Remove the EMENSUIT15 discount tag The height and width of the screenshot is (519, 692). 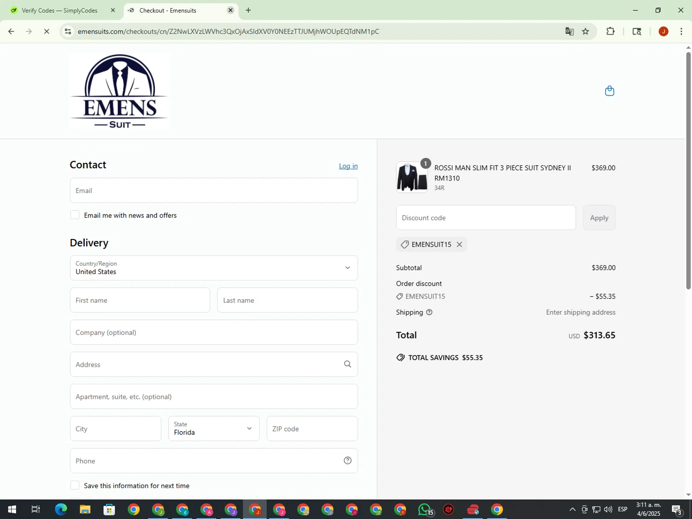click(x=459, y=245)
